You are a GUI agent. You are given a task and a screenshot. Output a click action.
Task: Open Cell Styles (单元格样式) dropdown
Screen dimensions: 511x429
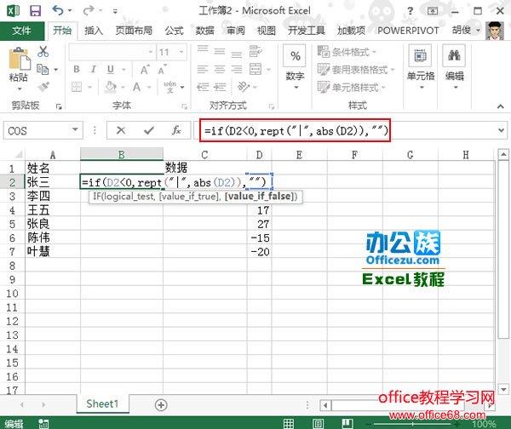tap(351, 87)
